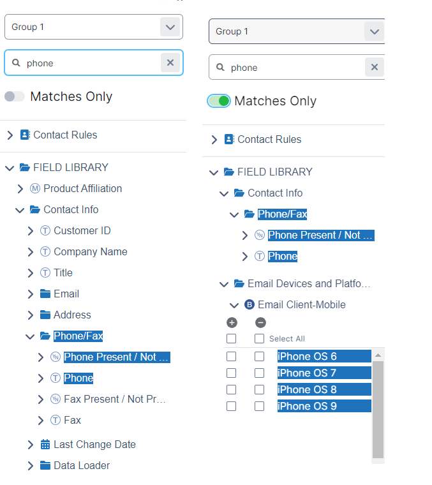
Task: Click the Data Loader folder icon
Action: (x=45, y=466)
